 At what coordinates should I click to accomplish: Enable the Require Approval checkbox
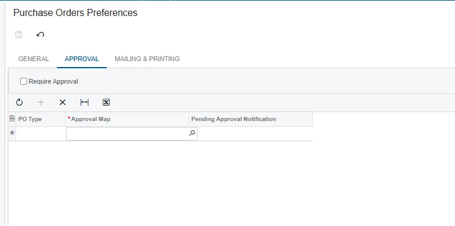(x=24, y=81)
